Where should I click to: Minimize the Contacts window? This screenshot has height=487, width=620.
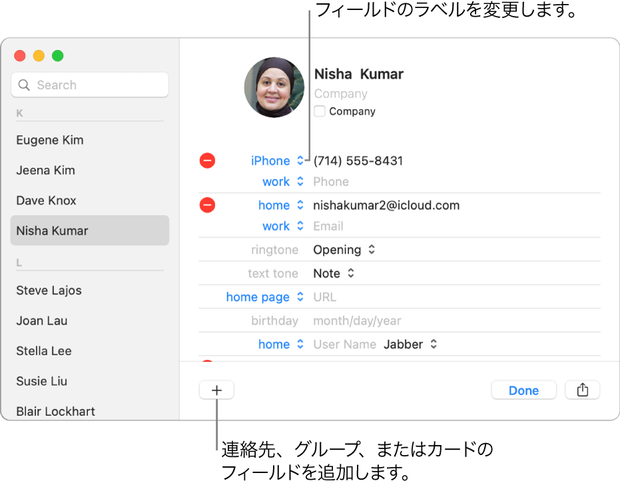click(39, 56)
